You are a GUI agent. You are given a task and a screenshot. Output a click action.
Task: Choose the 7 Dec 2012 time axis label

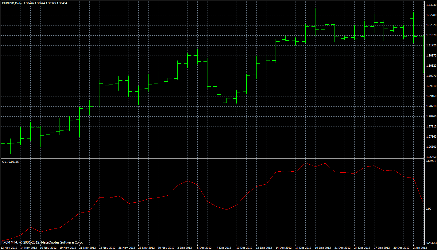224,248
